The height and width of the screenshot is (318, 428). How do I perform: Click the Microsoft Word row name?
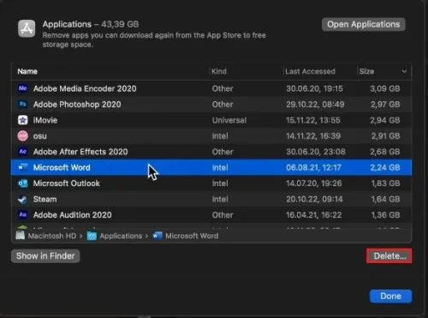click(62, 167)
